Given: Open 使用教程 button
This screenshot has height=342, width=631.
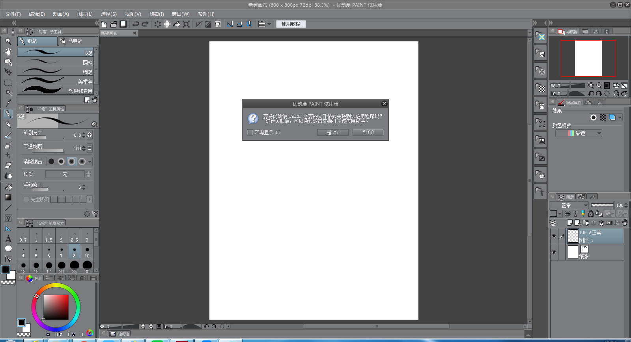Looking at the screenshot, I should click(x=291, y=24).
